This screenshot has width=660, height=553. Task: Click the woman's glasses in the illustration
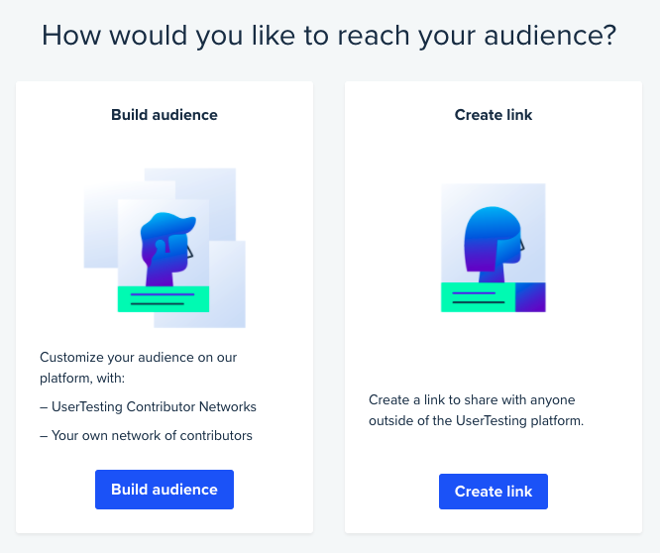coord(522,244)
